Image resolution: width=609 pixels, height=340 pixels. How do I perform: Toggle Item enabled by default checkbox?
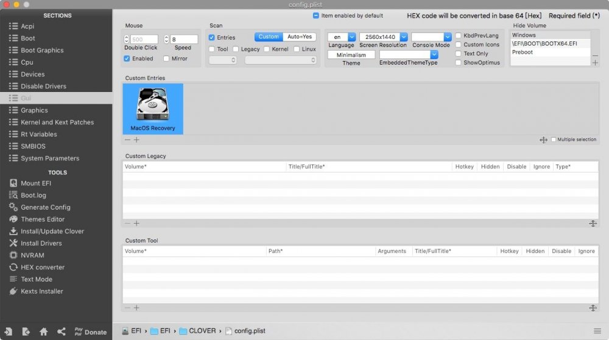tap(315, 16)
